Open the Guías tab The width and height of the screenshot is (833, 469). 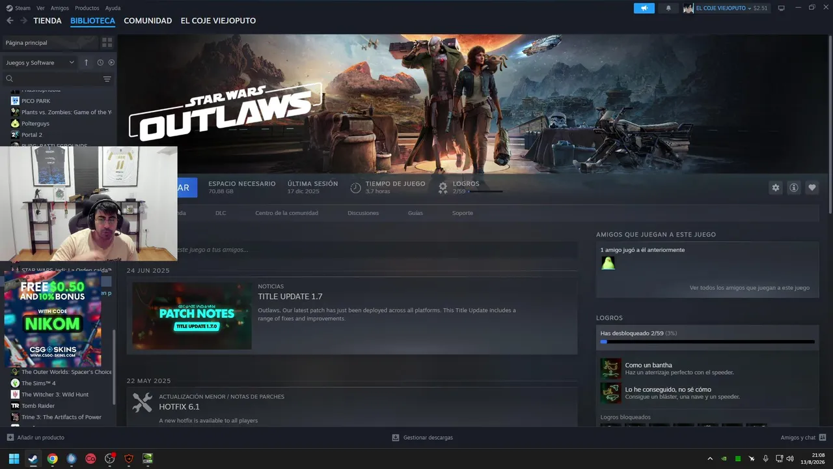tap(415, 213)
